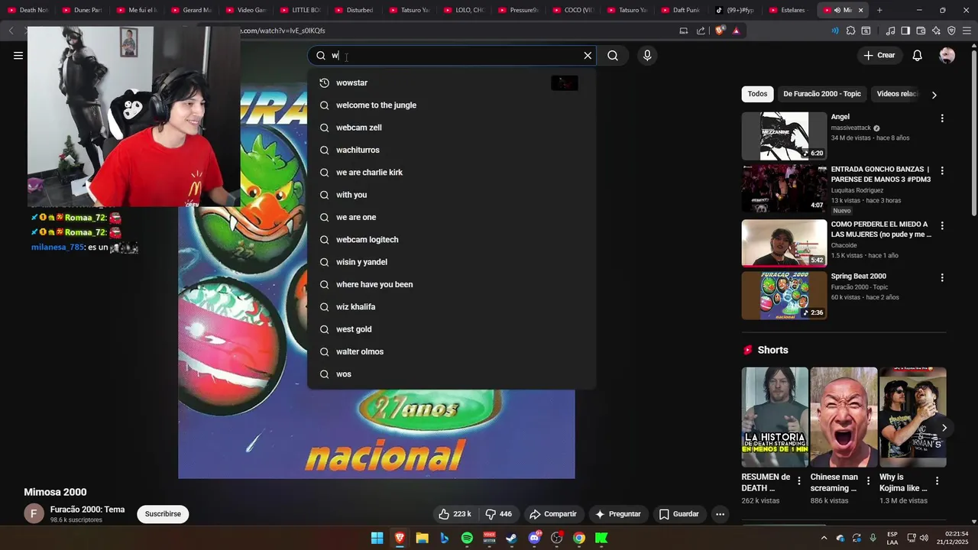The height and width of the screenshot is (550, 978).
Task: Like the video with thumbs up
Action: coord(455,514)
